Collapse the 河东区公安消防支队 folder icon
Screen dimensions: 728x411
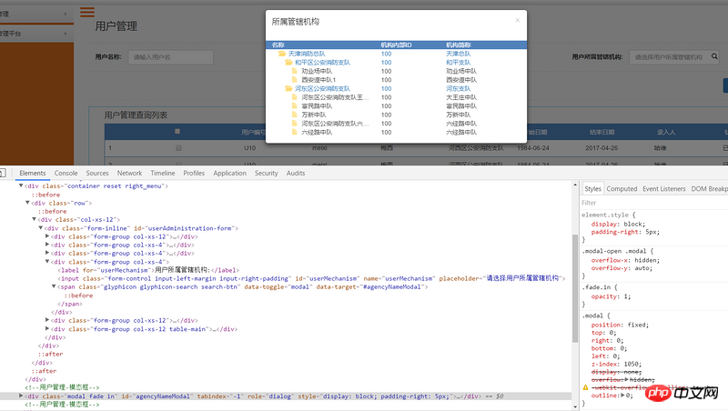coord(288,88)
